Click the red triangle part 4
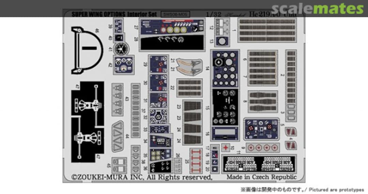The height and width of the screenshot is (194, 368). coord(290,132)
